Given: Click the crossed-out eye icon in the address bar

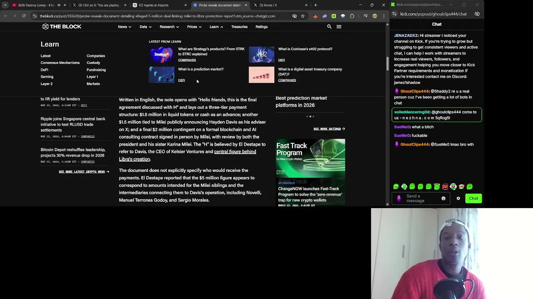Looking at the screenshot, I should [x=294, y=16].
